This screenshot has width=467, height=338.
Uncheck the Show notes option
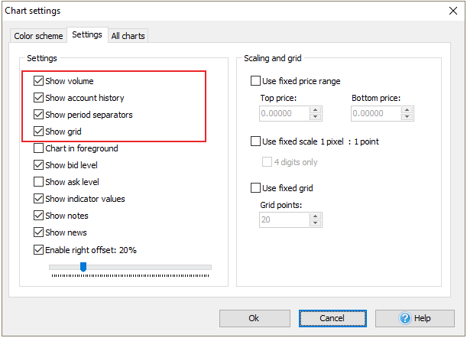39,216
